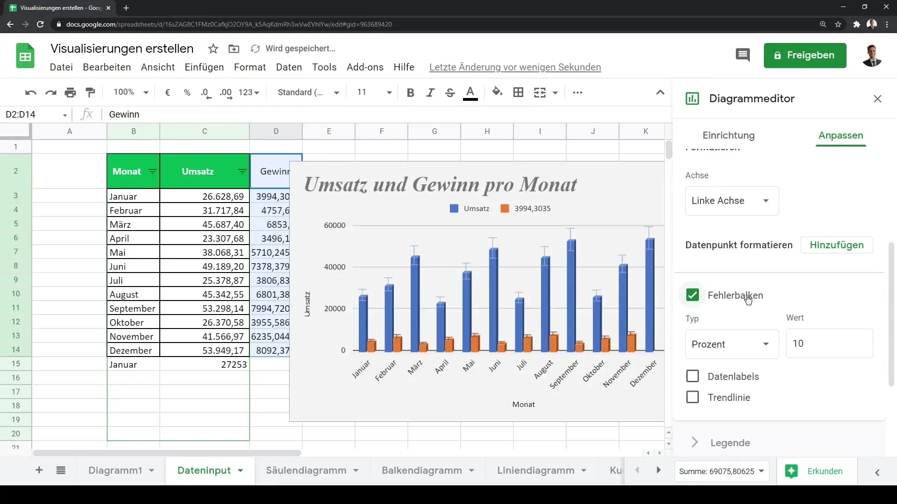Enable the Trendlinie checkbox
897x504 pixels.
click(x=692, y=397)
